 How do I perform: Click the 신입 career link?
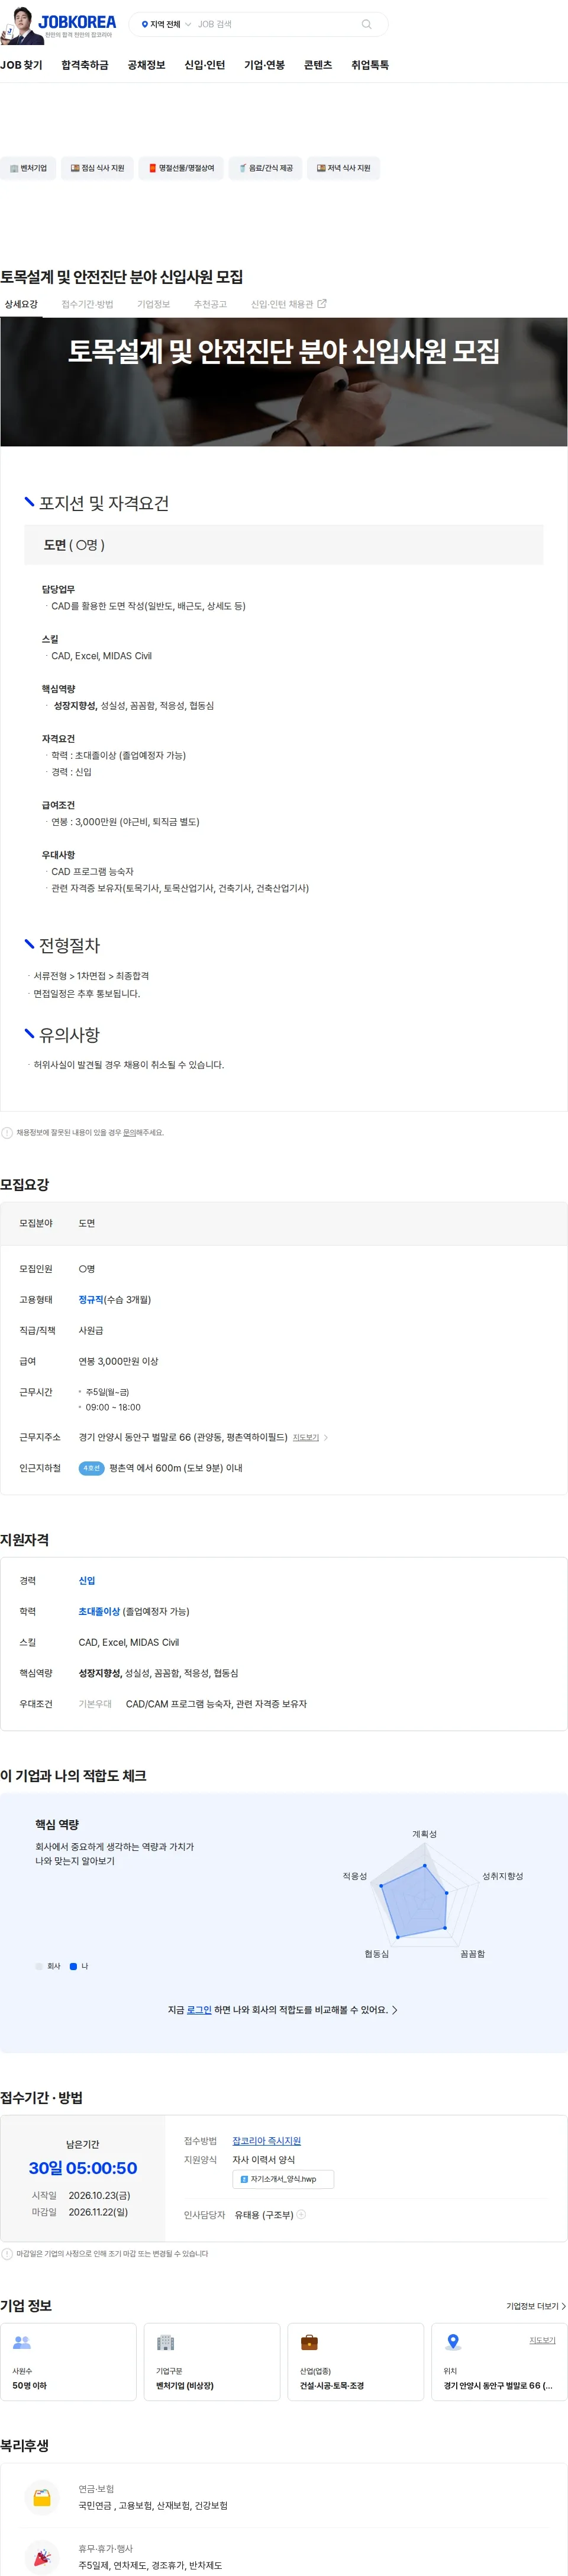tap(87, 1581)
